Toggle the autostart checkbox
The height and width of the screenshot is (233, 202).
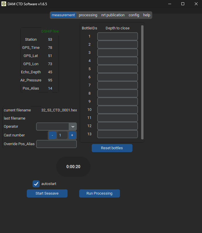point(36,184)
